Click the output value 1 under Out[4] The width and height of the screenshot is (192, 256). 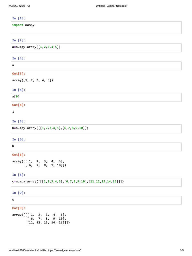click(x=13, y=112)
